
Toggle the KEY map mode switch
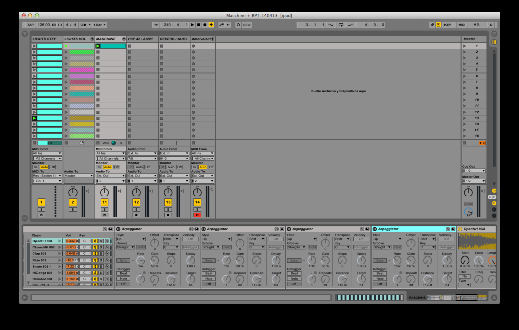[448, 24]
